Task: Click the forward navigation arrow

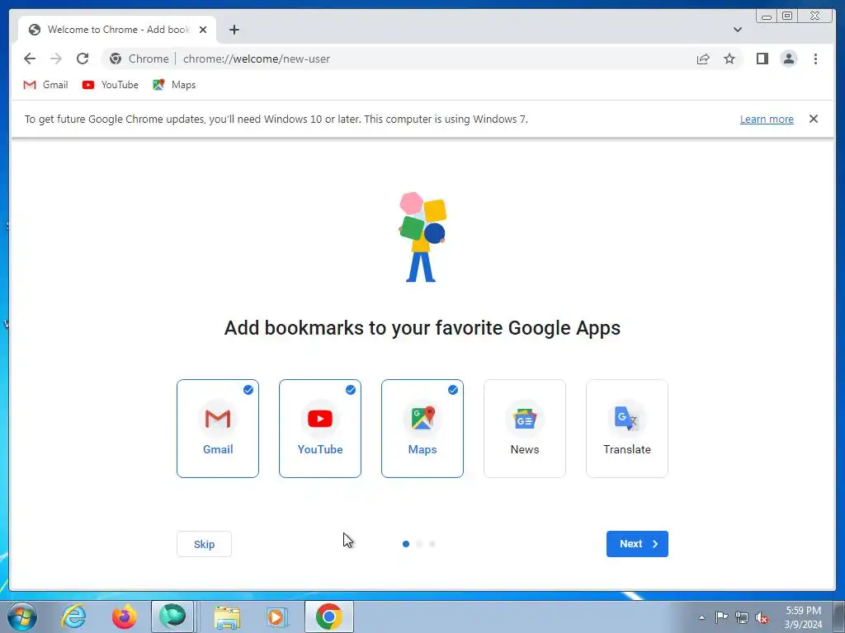Action: 56,59
